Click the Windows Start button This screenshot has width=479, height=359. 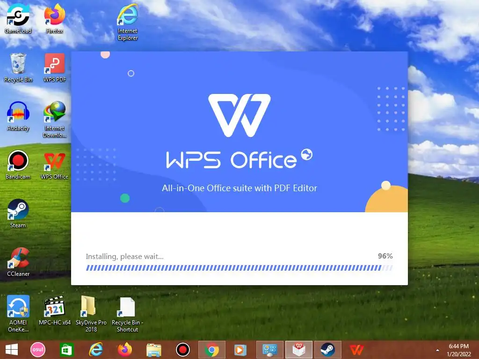[x=12, y=350]
